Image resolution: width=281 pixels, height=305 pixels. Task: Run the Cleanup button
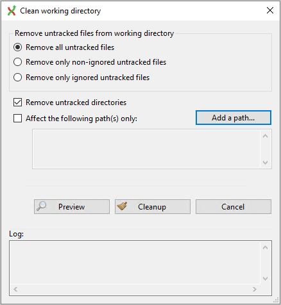point(153,206)
